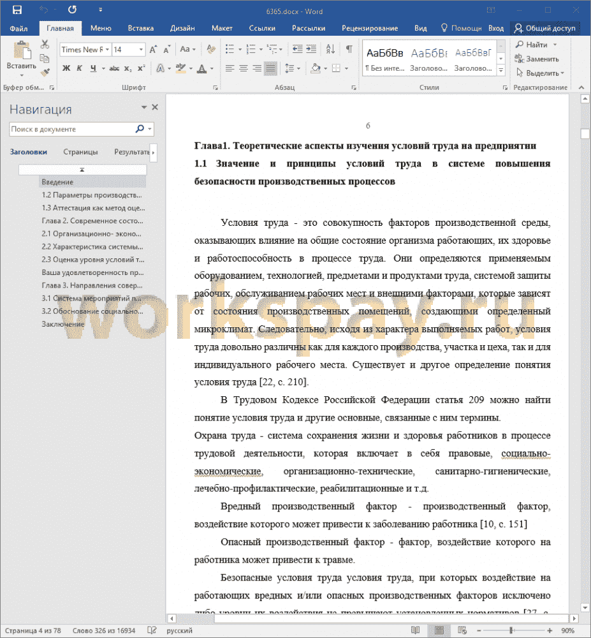The image size is (591, 638).
Task: Switch to the Дизайн ribbon tab
Action: coord(182,28)
